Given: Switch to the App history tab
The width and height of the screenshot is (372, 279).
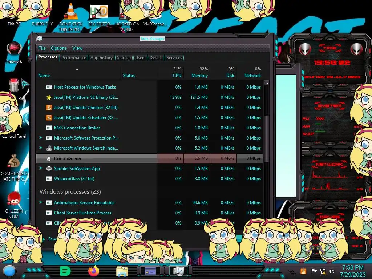Looking at the screenshot, I should click(102, 58).
